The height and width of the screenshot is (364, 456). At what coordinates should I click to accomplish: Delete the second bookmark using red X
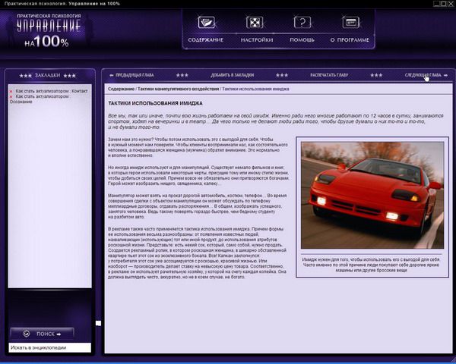[11, 96]
